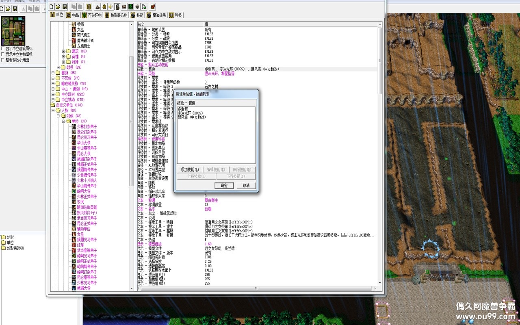The height and width of the screenshot is (325, 520).
Task: Click Save disk icon in Object Editor toolbar
Action: (x=65, y=6)
